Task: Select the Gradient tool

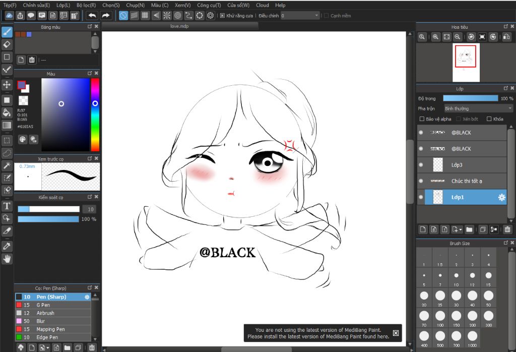Action: pyautogui.click(x=7, y=125)
